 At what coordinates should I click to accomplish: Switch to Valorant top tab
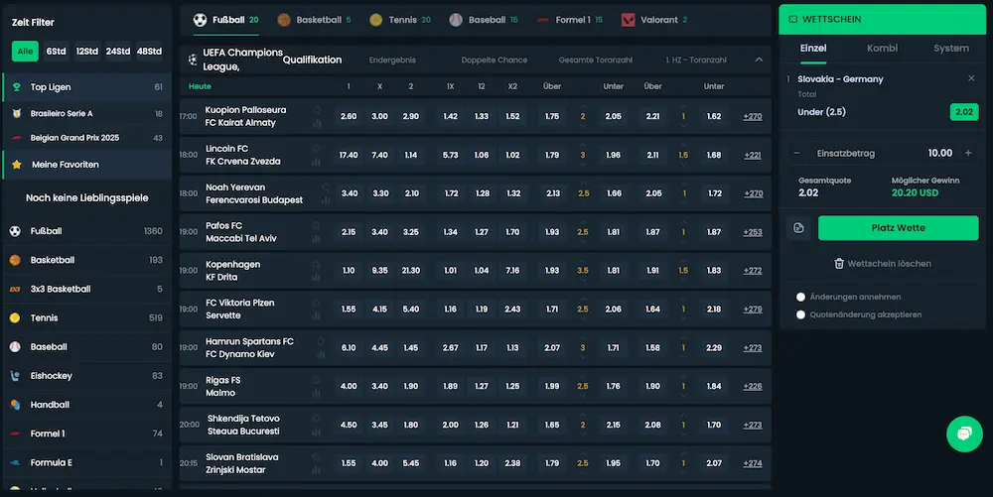pyautogui.click(x=654, y=20)
